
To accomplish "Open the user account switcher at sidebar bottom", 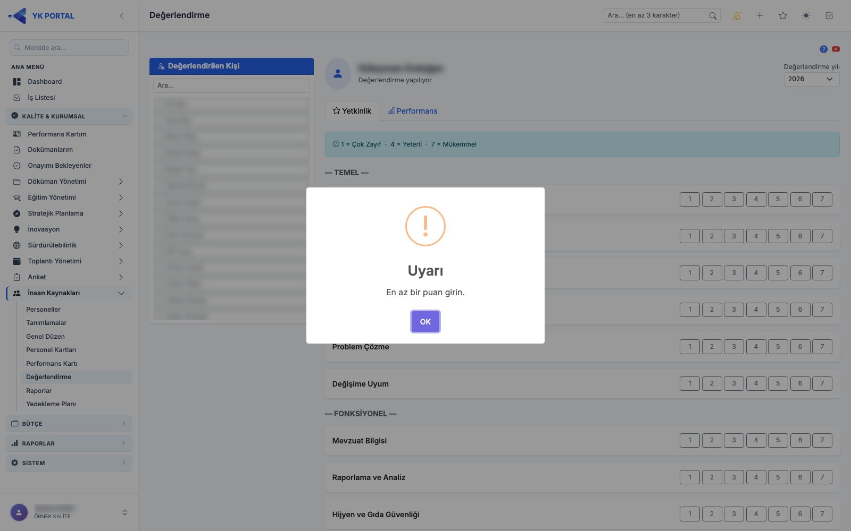I will tap(124, 512).
